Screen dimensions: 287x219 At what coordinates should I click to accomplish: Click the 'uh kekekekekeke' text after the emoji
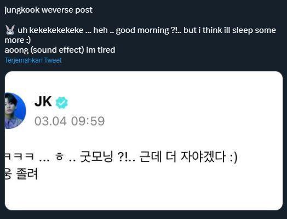click(x=50, y=30)
